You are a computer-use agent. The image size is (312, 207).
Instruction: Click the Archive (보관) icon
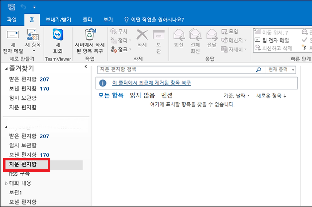[158, 35]
